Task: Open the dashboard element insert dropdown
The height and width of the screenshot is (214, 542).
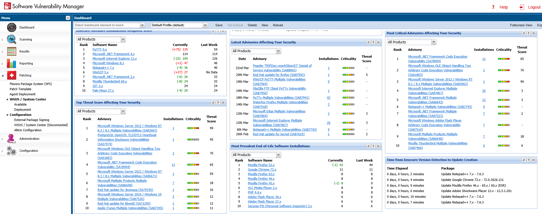Action: [x=142, y=25]
